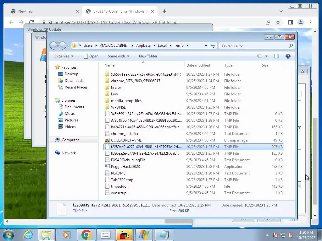Click AppData in the address breadcrumb

pos(143,46)
